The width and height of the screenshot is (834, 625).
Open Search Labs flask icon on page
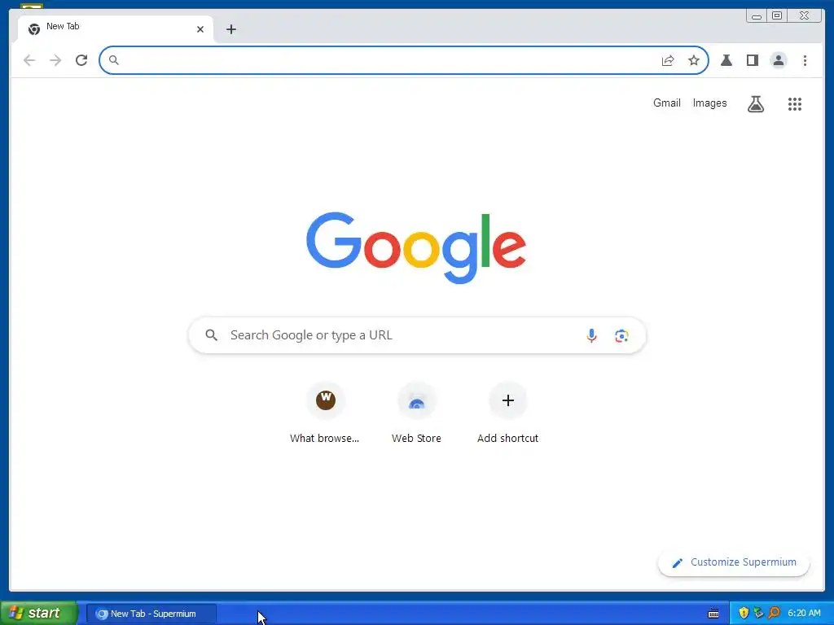coord(755,103)
